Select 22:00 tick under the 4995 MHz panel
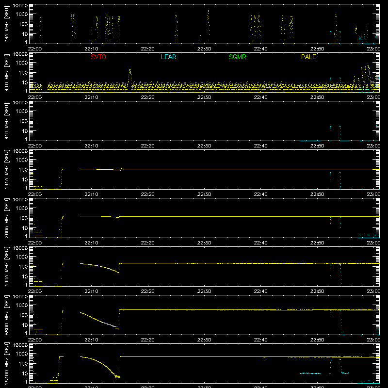 coord(34,291)
